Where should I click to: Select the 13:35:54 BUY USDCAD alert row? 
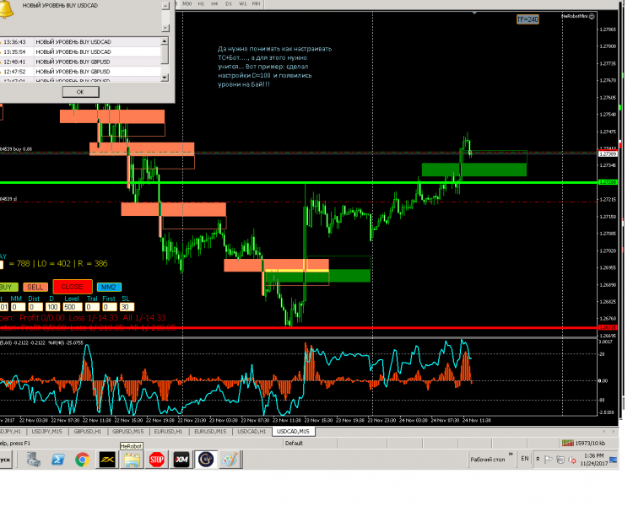(x=81, y=52)
